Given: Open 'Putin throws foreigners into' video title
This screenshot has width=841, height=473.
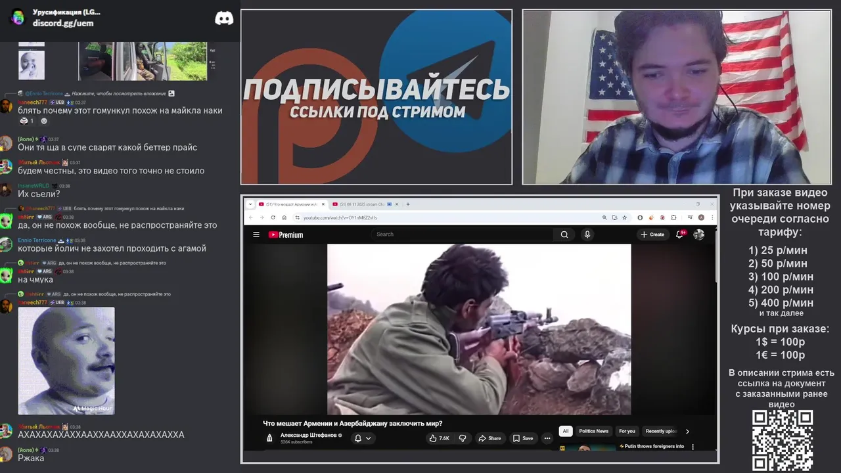Looking at the screenshot, I should tap(652, 446).
